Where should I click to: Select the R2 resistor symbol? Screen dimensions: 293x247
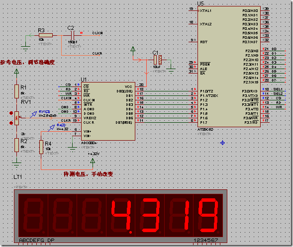pyautogui.click(x=16, y=145)
